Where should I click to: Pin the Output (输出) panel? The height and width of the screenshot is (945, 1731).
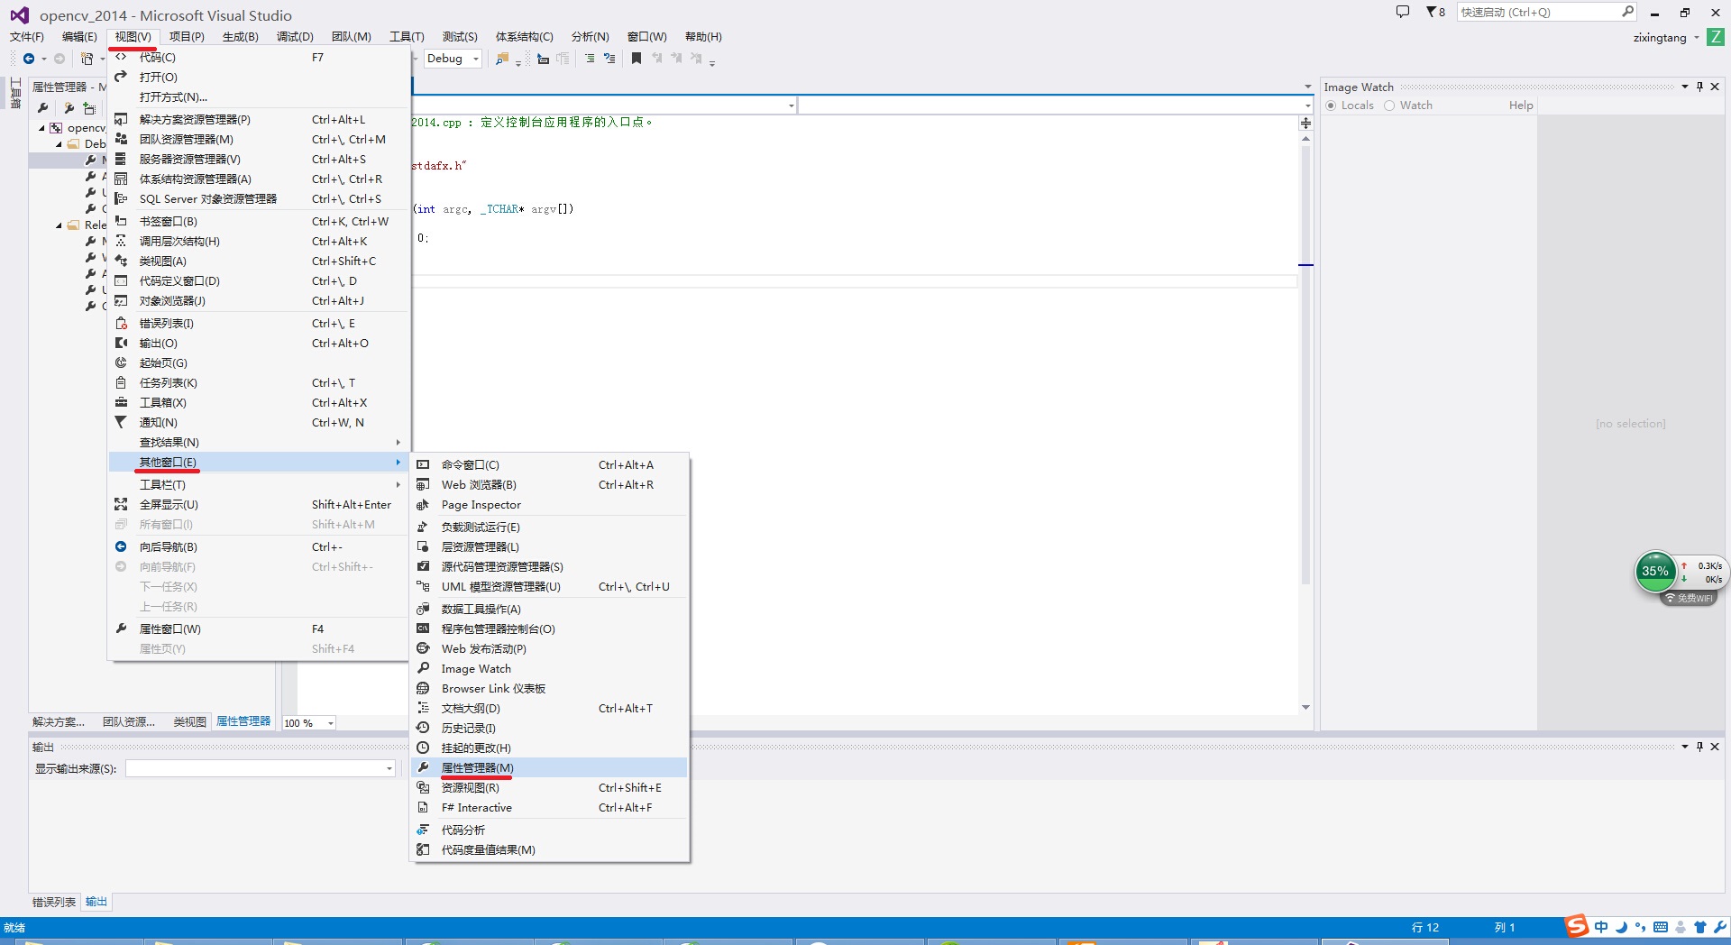pos(1699,747)
